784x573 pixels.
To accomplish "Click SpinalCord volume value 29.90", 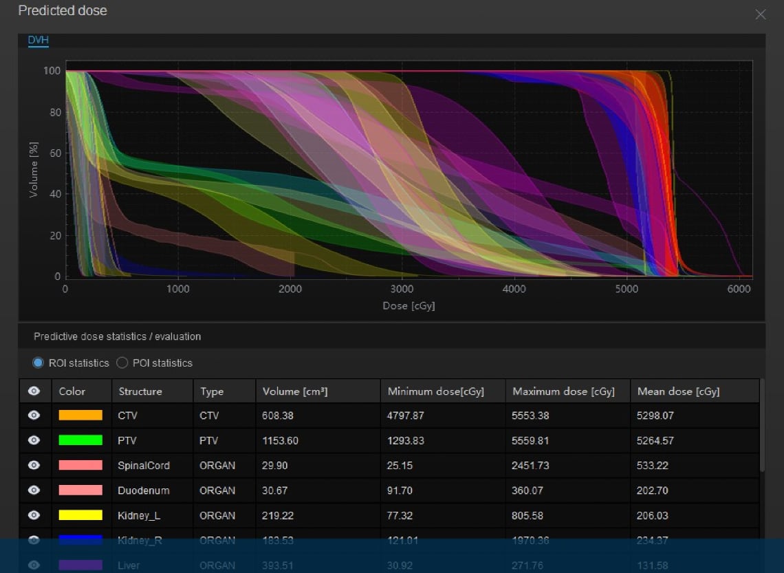I will tap(274, 466).
